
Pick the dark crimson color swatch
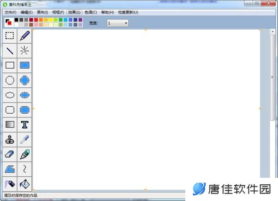pyautogui.click(x=31, y=19)
